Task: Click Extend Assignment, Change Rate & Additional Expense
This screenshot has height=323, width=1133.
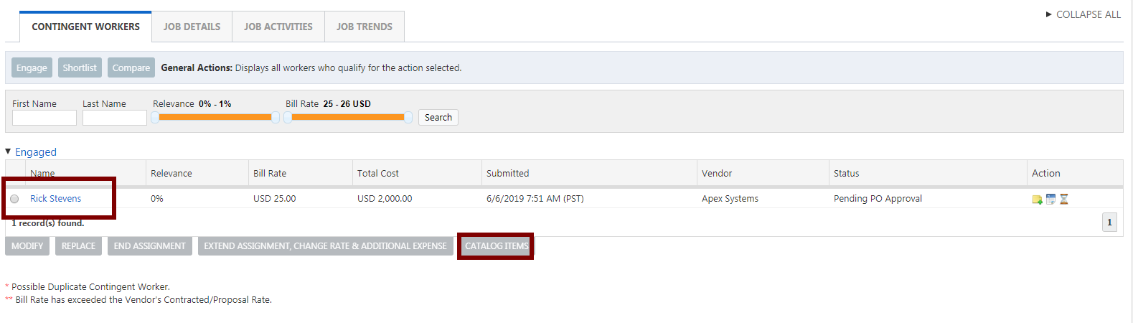Action: pos(325,246)
